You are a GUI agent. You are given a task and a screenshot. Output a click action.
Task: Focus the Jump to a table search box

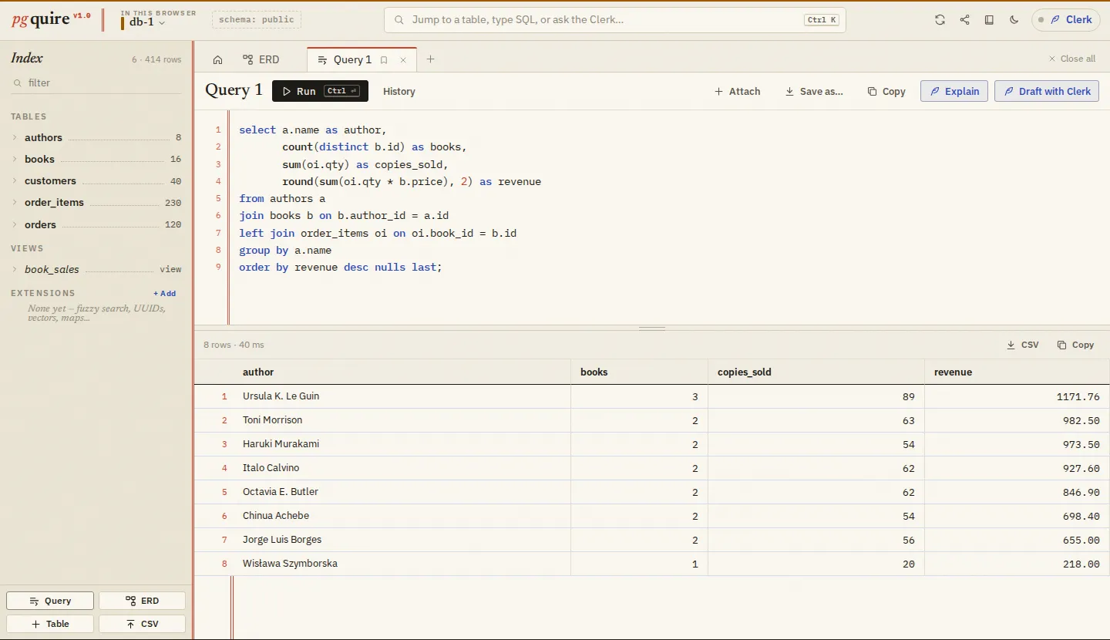[615, 20]
